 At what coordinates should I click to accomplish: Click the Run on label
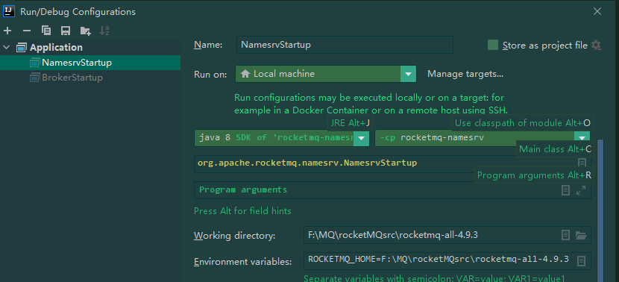tap(210, 75)
